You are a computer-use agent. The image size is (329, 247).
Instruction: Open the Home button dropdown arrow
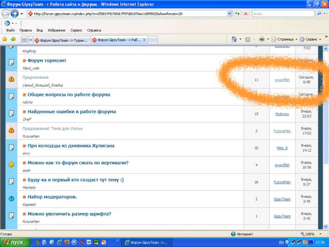pos(241,39)
